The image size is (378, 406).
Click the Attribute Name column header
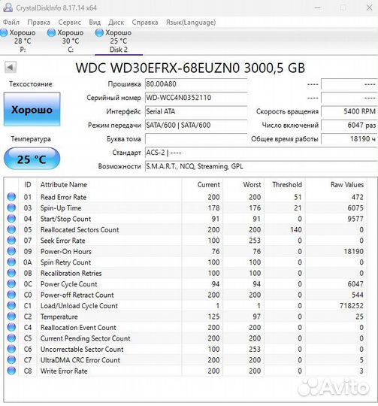[64, 185]
